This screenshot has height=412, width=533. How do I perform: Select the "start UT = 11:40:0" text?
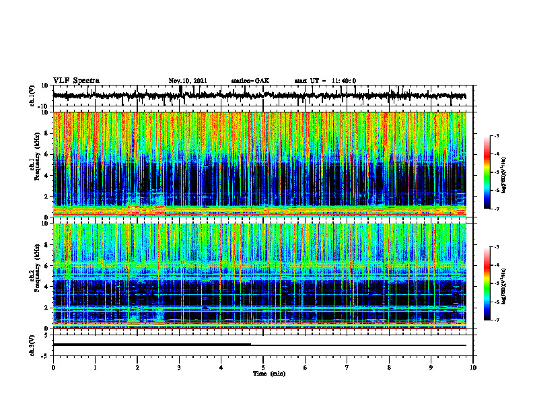click(325, 81)
